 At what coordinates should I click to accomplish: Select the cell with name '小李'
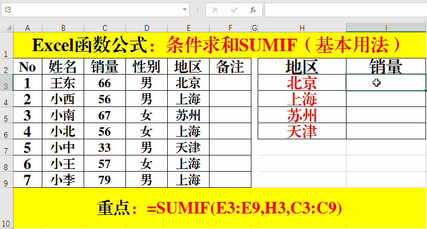pos(63,179)
